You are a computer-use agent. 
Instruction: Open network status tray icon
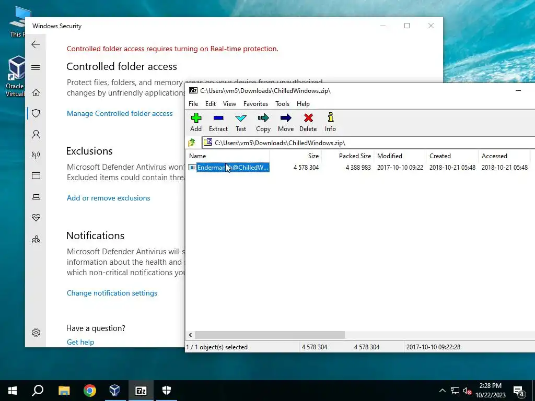[455, 391]
